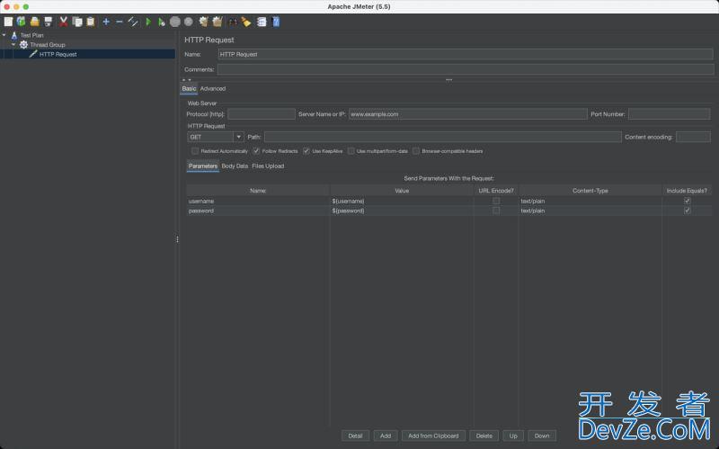Click the Reset Search brush icon

click(246, 22)
